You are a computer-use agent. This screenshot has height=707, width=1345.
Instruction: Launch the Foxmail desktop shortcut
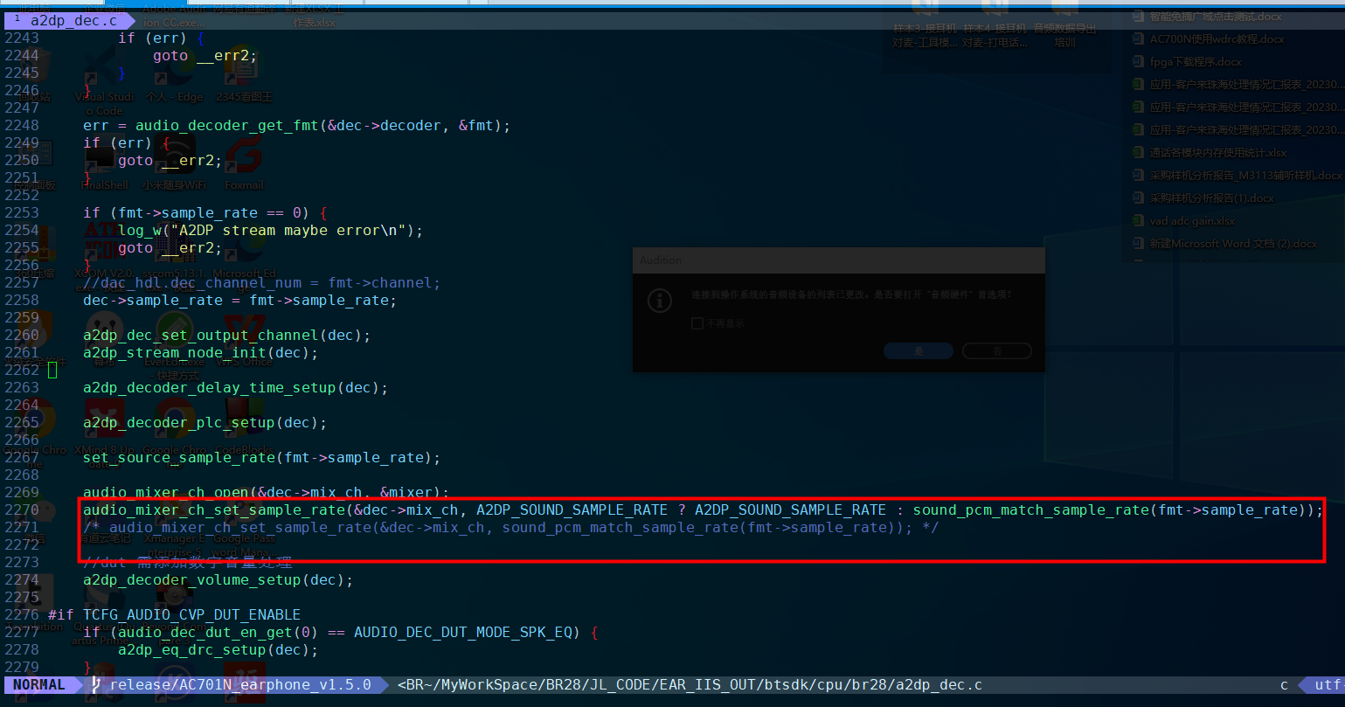[x=244, y=163]
